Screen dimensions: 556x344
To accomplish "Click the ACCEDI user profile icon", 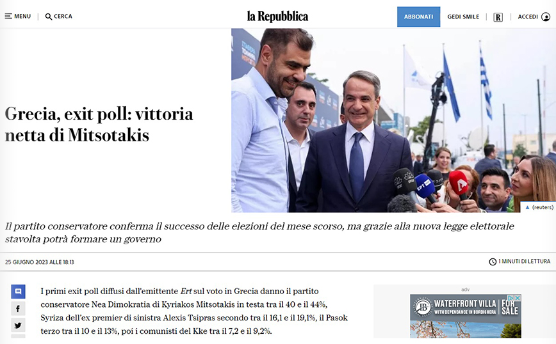I will coord(546,17).
